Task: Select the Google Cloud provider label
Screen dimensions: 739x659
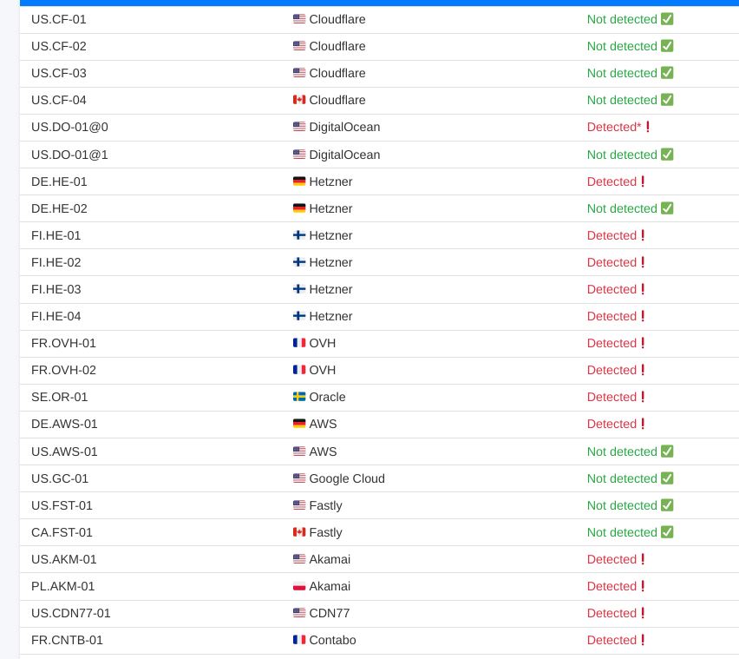Action: pyautogui.click(x=347, y=478)
